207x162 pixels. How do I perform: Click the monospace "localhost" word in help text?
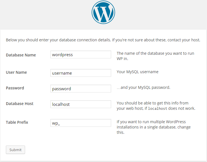pos(157,109)
